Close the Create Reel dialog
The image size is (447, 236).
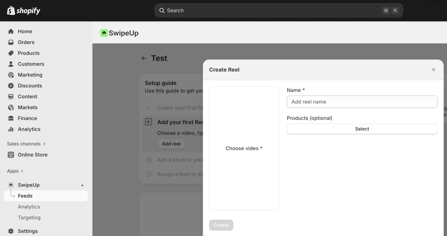(x=433, y=70)
